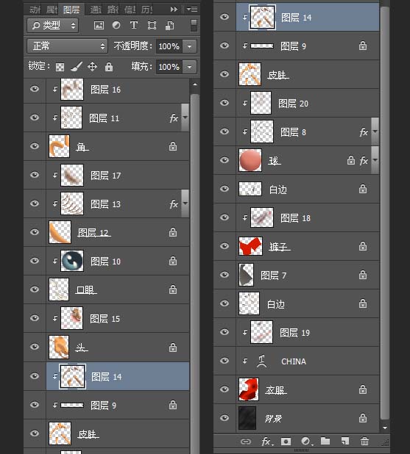The width and height of the screenshot is (410, 454).
Task: Open the 正常 blend mode dropdown
Action: pyautogui.click(x=67, y=46)
